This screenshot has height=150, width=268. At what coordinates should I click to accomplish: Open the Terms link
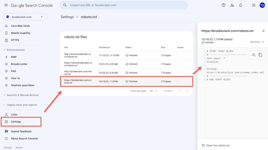tap(19, 147)
